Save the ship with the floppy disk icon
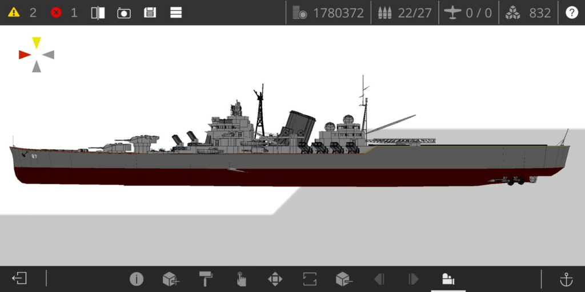Screen dimensions: 585x292 click(150, 13)
